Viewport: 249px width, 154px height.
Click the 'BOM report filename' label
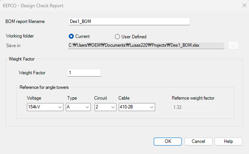pyautogui.click(x=25, y=22)
